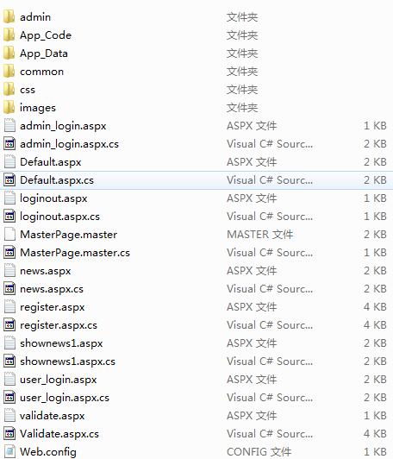Select the admin folder icon
The height and width of the screenshot is (459, 393).
(9, 16)
